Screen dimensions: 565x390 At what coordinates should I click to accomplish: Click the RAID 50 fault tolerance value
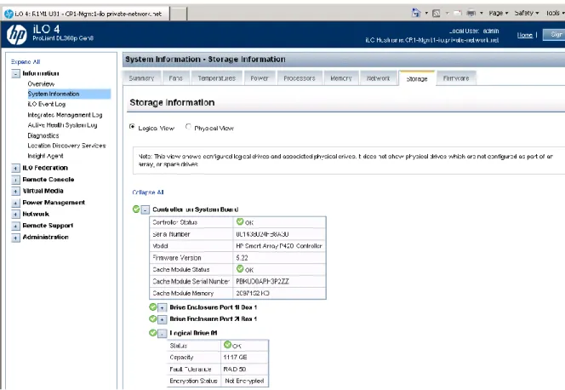pyautogui.click(x=235, y=369)
